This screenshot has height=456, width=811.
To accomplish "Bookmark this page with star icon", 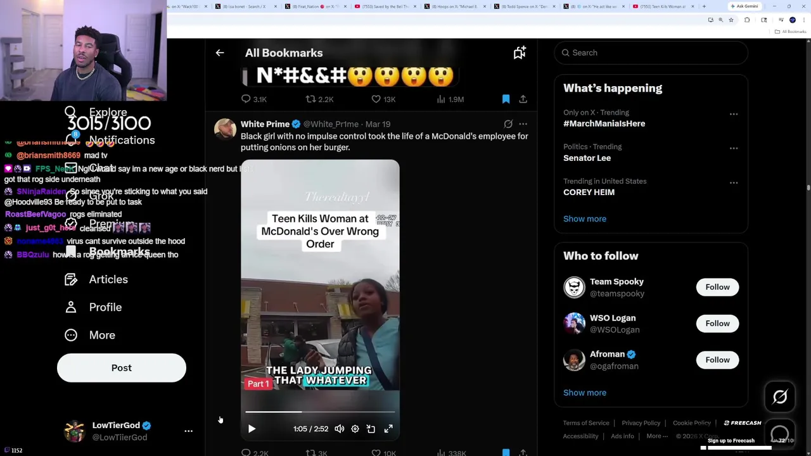I will click(731, 20).
